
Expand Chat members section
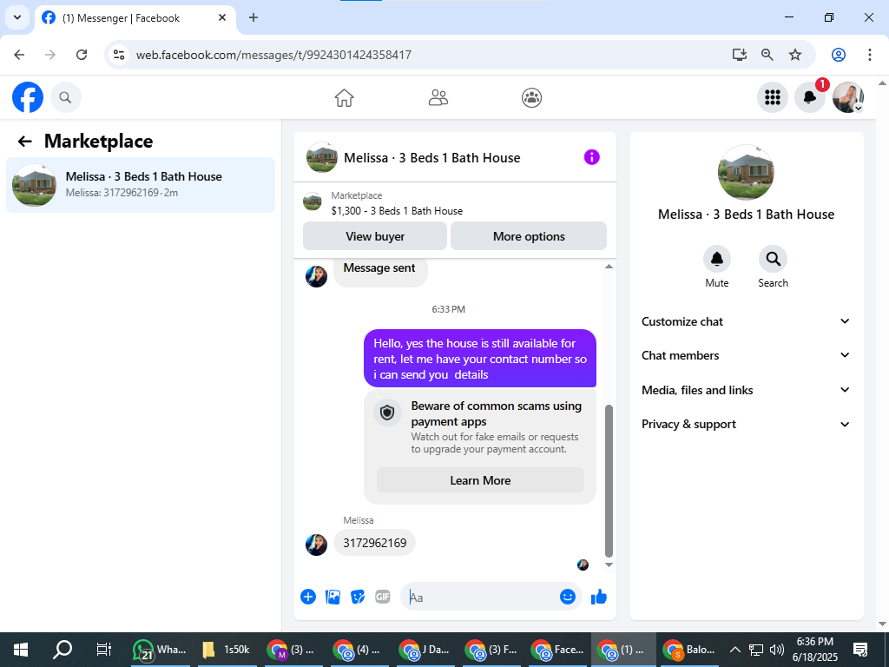[x=746, y=355]
